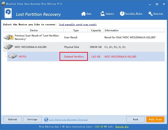Click the Previous Scan Result drive icon
This screenshot has height=130, width=168.
coord(9,37)
